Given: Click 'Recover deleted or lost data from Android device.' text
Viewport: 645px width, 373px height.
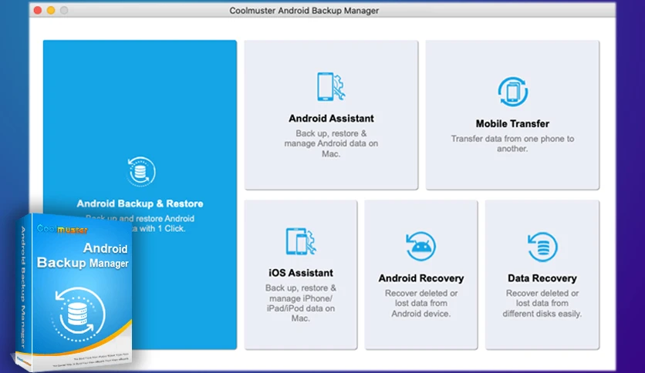Looking at the screenshot, I should pos(420,303).
